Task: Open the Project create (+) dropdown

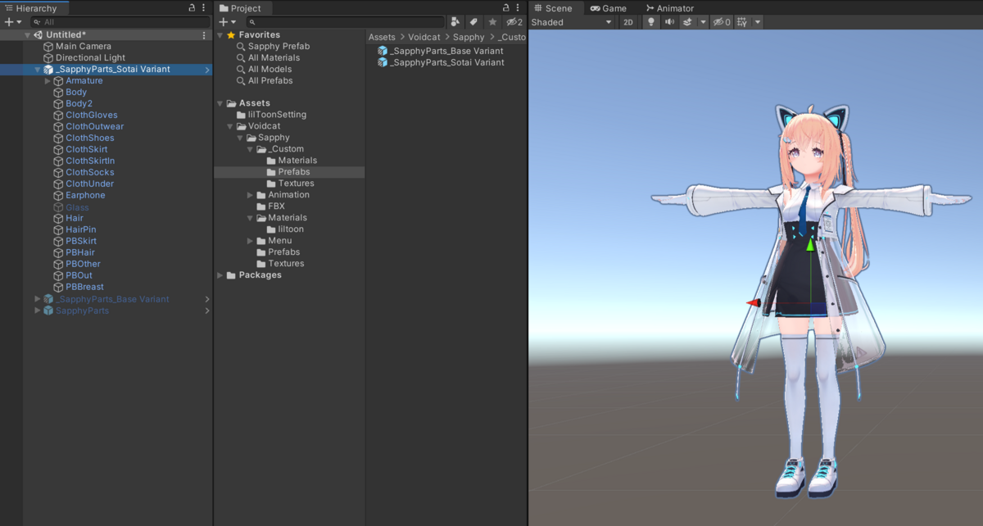Action: tap(227, 22)
